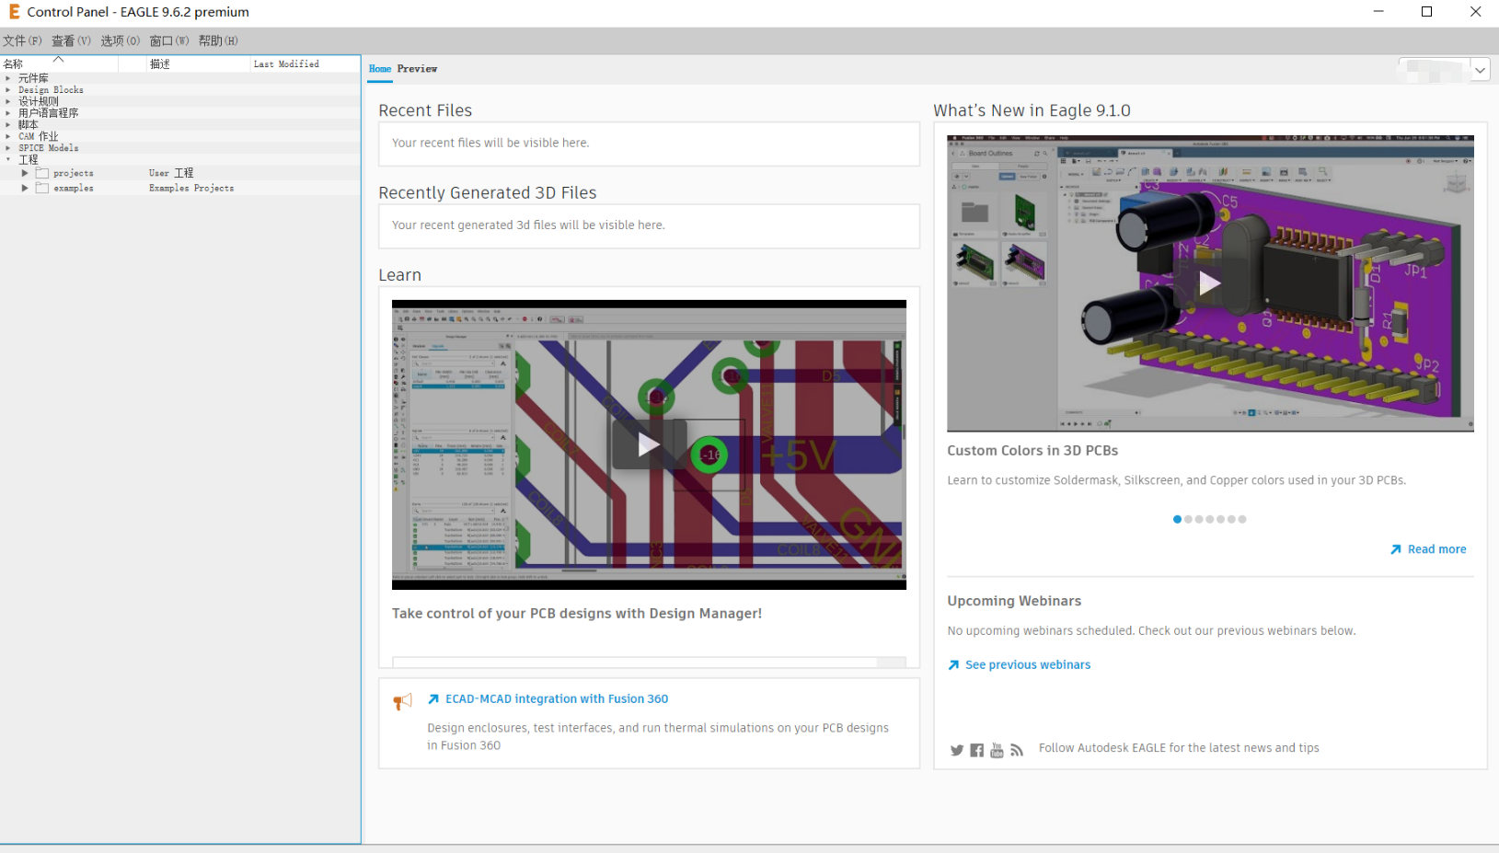1499x853 pixels.
Task: Expand the 设计规则 tree node
Action: pyautogui.click(x=7, y=101)
